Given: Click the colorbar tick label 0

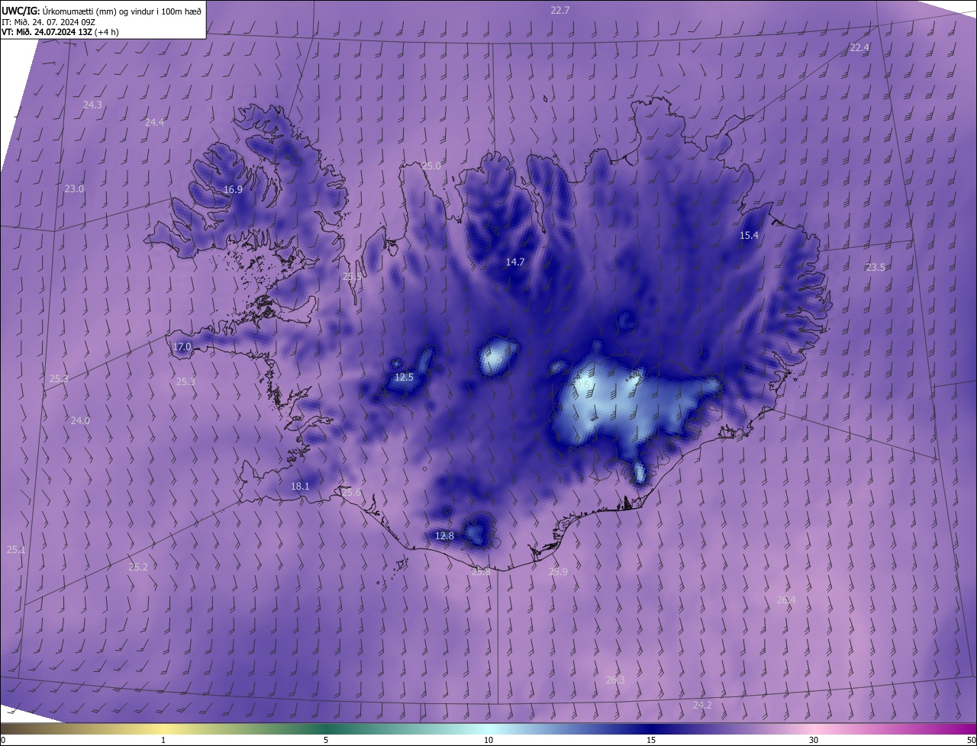Looking at the screenshot, I should click(x=3, y=740).
